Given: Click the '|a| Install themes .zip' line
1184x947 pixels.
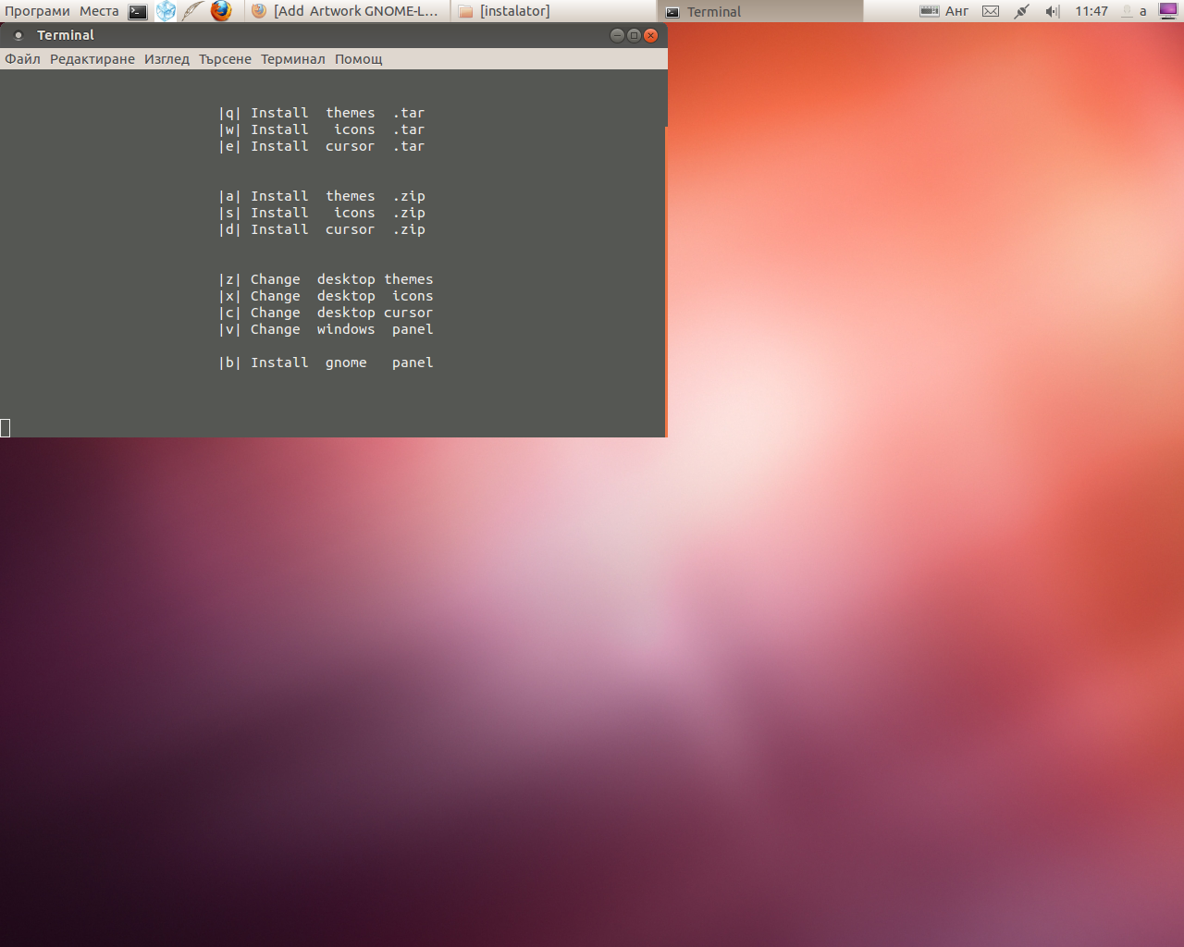Looking at the screenshot, I should tap(322, 196).
